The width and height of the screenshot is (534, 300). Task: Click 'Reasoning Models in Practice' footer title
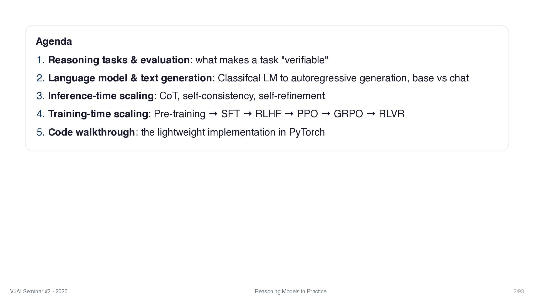pos(290,291)
